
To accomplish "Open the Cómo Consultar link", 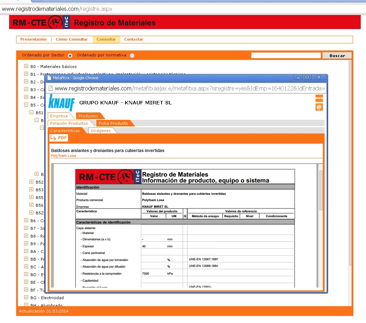I will pyautogui.click(x=72, y=40).
